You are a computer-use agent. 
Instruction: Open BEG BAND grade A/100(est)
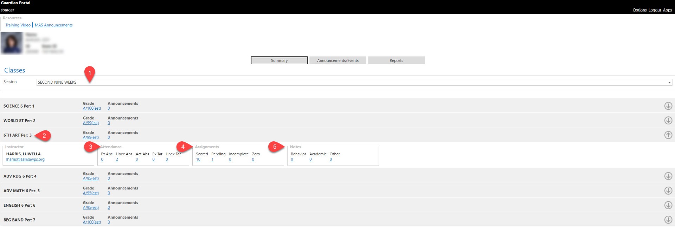(92, 222)
